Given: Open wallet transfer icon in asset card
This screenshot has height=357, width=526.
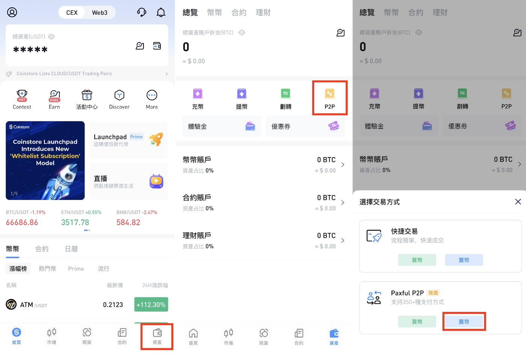Looking at the screenshot, I should coord(157,46).
